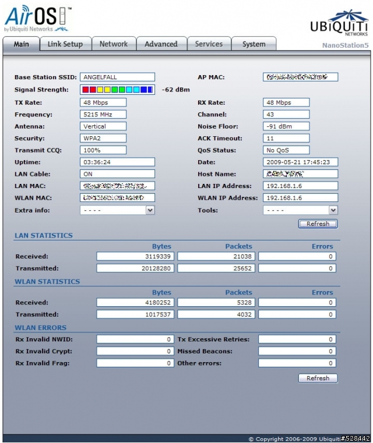This screenshot has width=373, height=443.
Task: Click the LAN IP Address field
Action: click(x=300, y=186)
